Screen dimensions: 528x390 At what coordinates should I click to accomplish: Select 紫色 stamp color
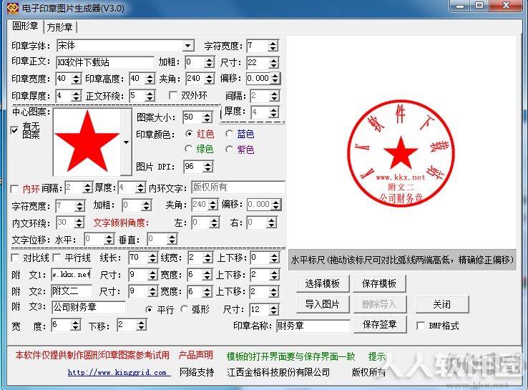pos(230,149)
